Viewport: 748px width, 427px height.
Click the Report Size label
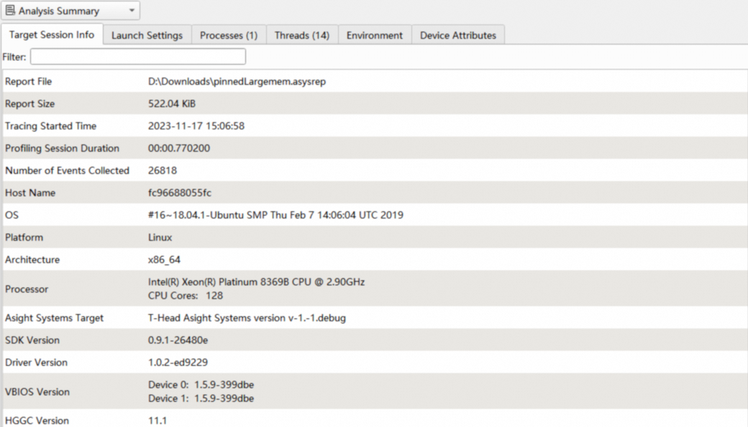point(29,104)
